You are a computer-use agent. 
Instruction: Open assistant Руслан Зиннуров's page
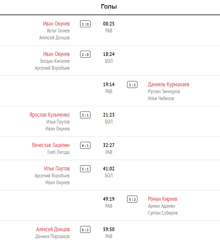[164, 91]
